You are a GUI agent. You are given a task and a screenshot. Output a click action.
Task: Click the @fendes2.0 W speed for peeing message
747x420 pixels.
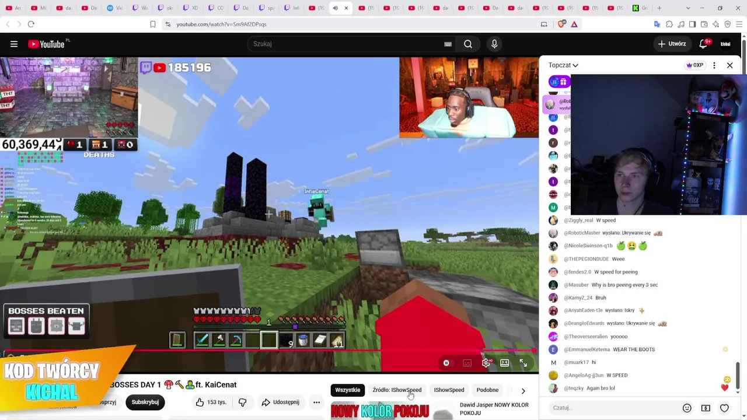pos(601,272)
